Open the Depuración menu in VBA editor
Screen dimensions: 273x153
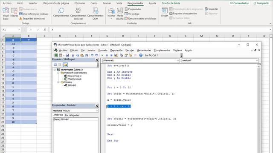pyautogui.click(x=116, y=50)
